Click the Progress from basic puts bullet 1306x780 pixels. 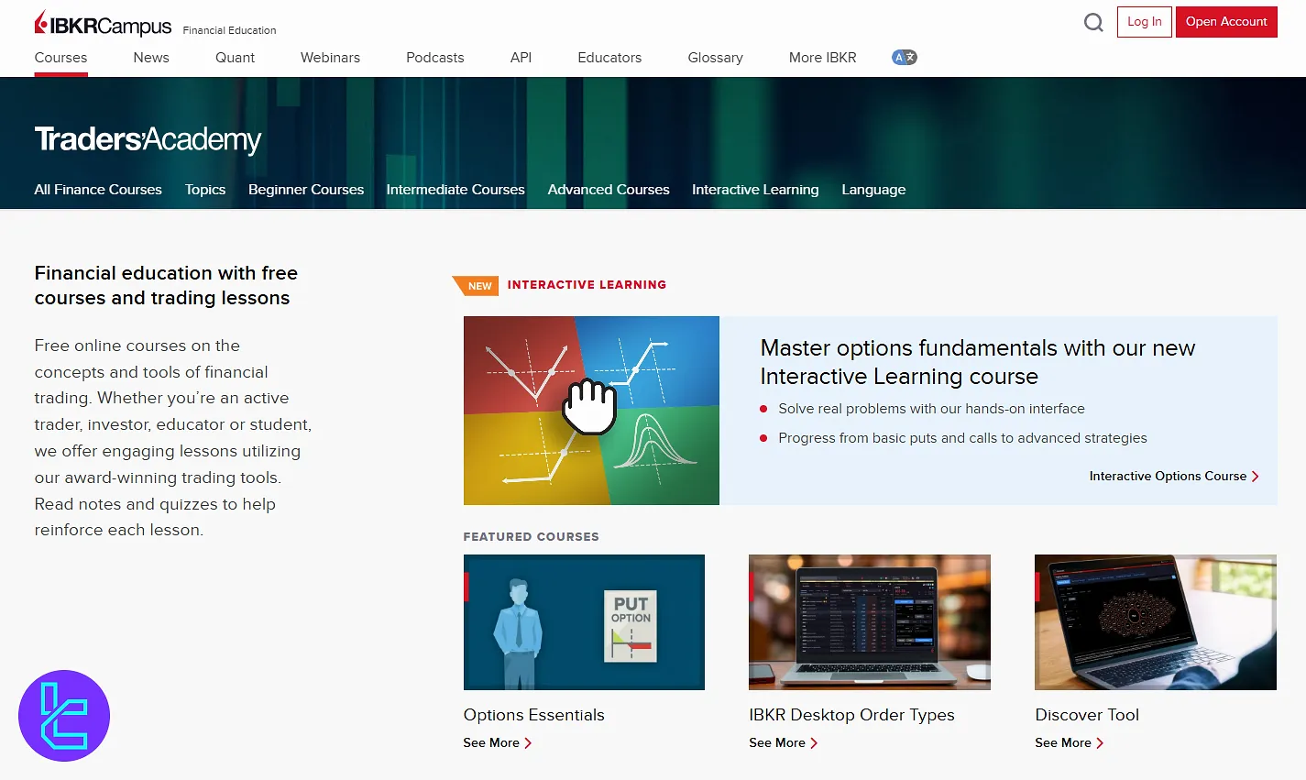coord(962,438)
